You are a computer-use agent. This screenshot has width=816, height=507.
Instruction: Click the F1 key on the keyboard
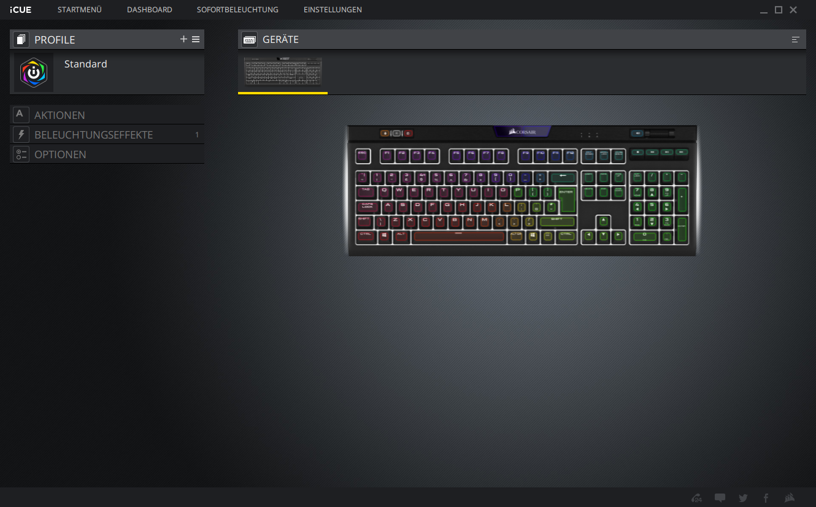click(387, 156)
